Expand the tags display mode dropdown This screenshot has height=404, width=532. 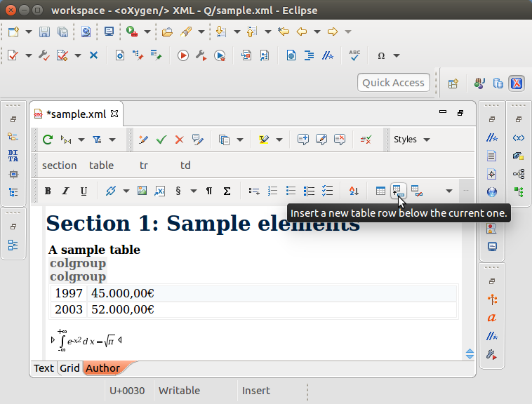[81, 140]
